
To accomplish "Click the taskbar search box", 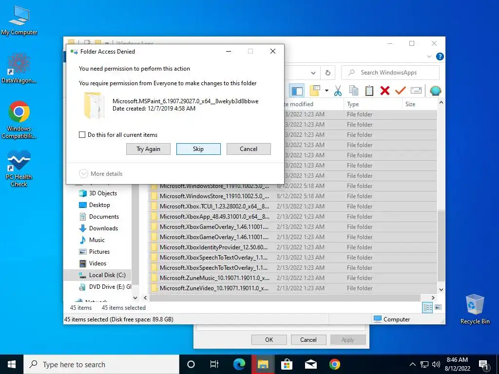I will [x=101, y=364].
